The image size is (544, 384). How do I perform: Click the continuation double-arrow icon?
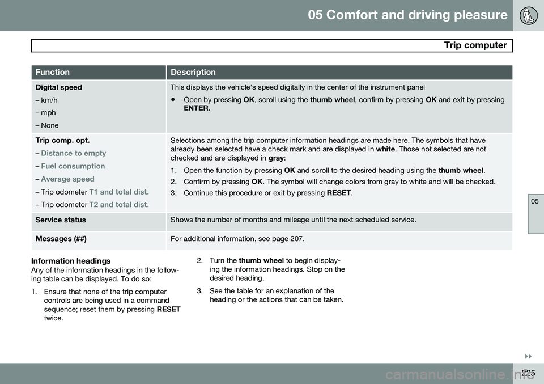point(528,357)
